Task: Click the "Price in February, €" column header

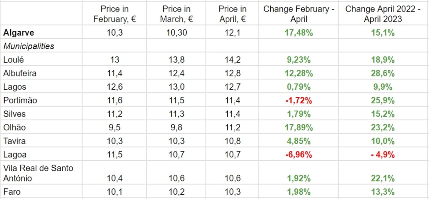Action: 114,14
